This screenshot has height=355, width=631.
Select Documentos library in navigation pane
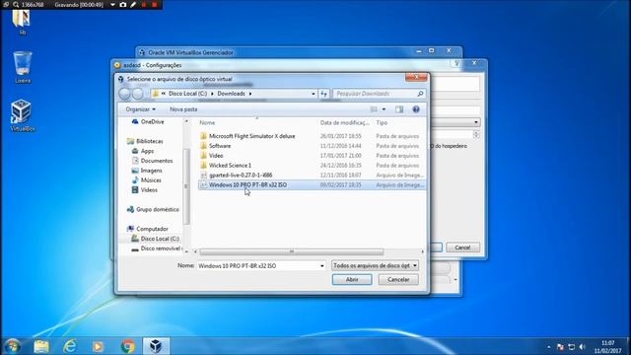pos(152,161)
